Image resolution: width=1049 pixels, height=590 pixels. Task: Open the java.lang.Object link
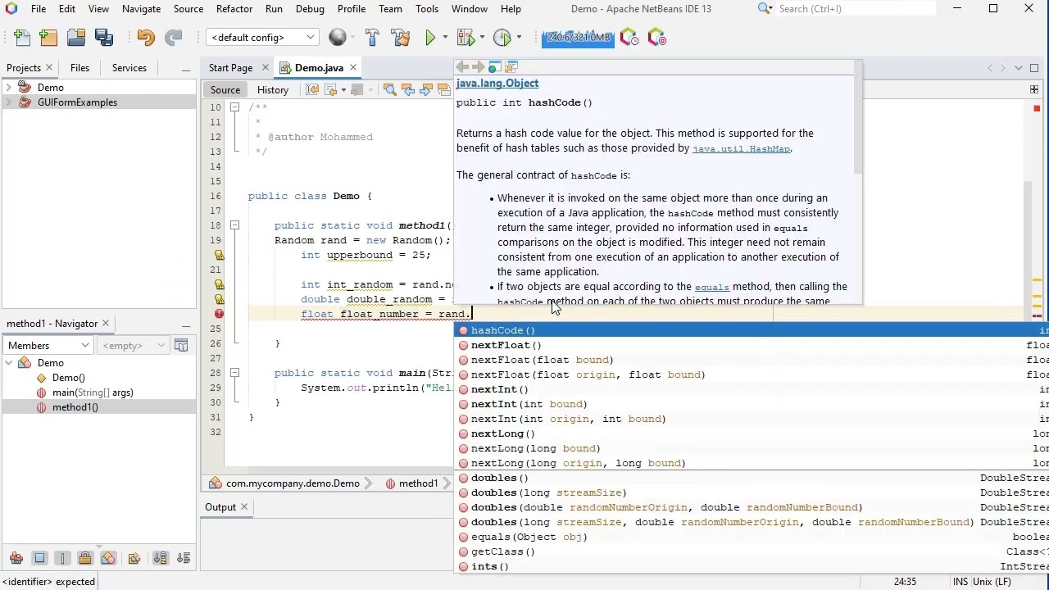(x=497, y=84)
